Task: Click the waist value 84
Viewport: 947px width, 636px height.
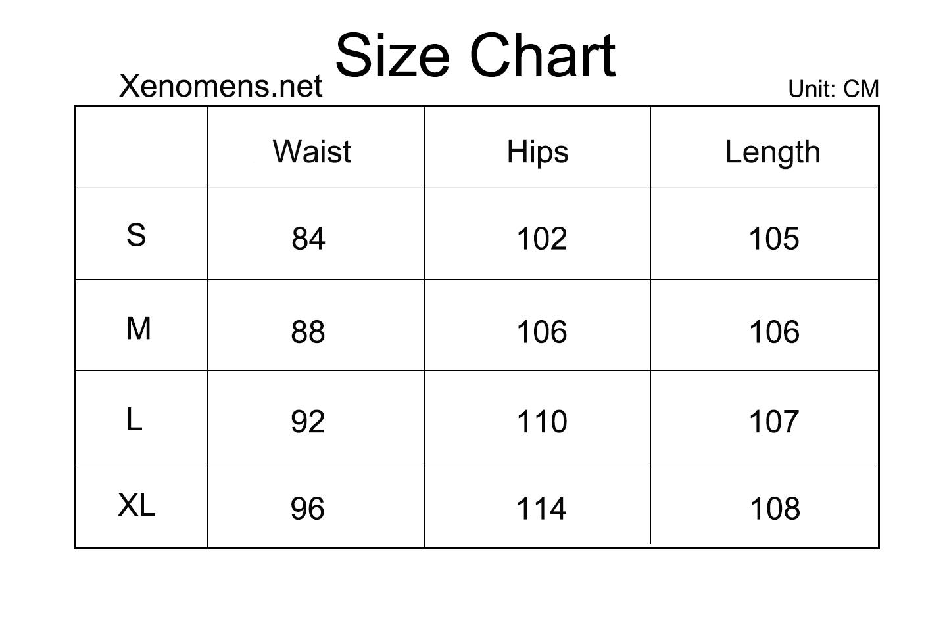Action: tap(308, 239)
